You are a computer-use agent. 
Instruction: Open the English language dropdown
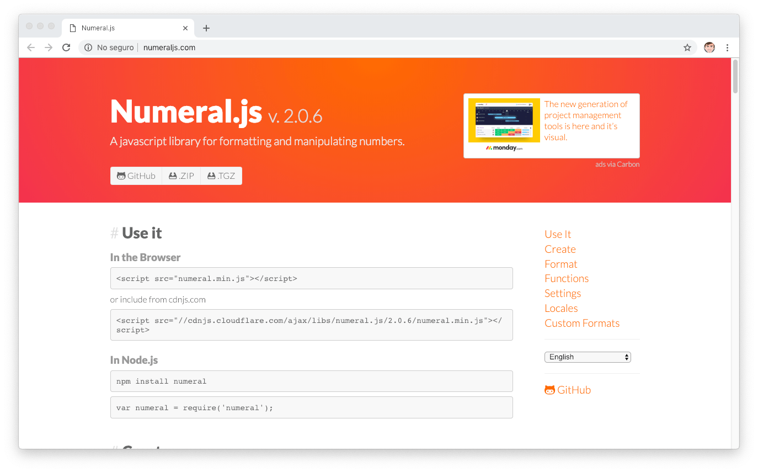pyautogui.click(x=588, y=357)
